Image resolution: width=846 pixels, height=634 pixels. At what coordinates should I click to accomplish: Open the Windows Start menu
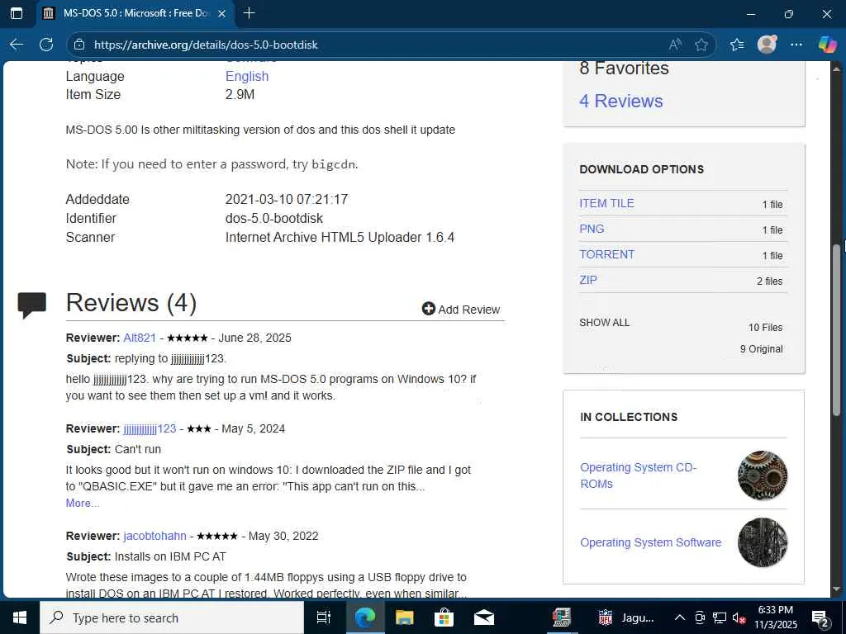(x=20, y=617)
